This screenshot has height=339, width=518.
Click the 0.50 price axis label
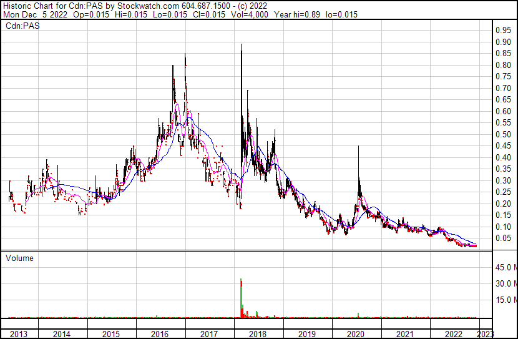tap(503, 134)
